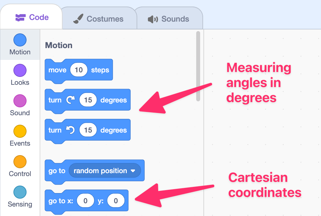
Task: Select the Code tab
Action: tap(32, 17)
